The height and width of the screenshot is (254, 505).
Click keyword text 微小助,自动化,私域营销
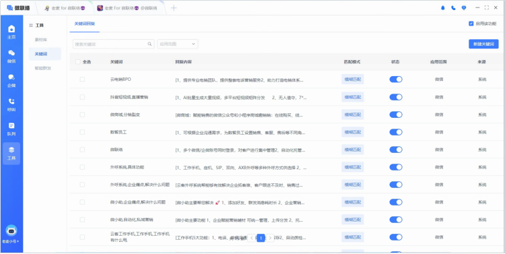132,220
